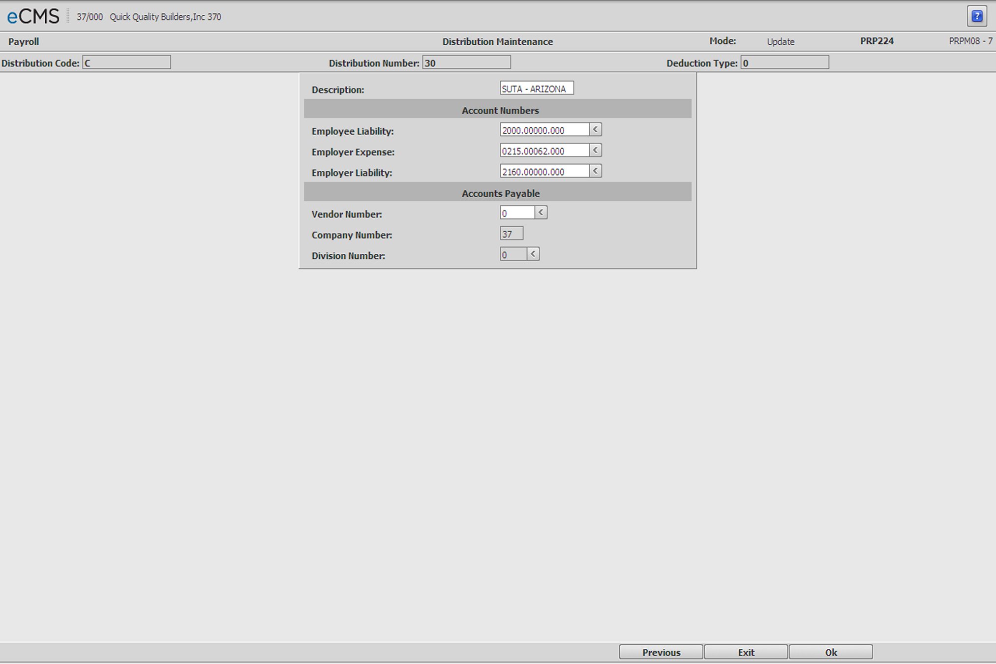
Task: Click the PRP224 program code
Action: pos(877,41)
